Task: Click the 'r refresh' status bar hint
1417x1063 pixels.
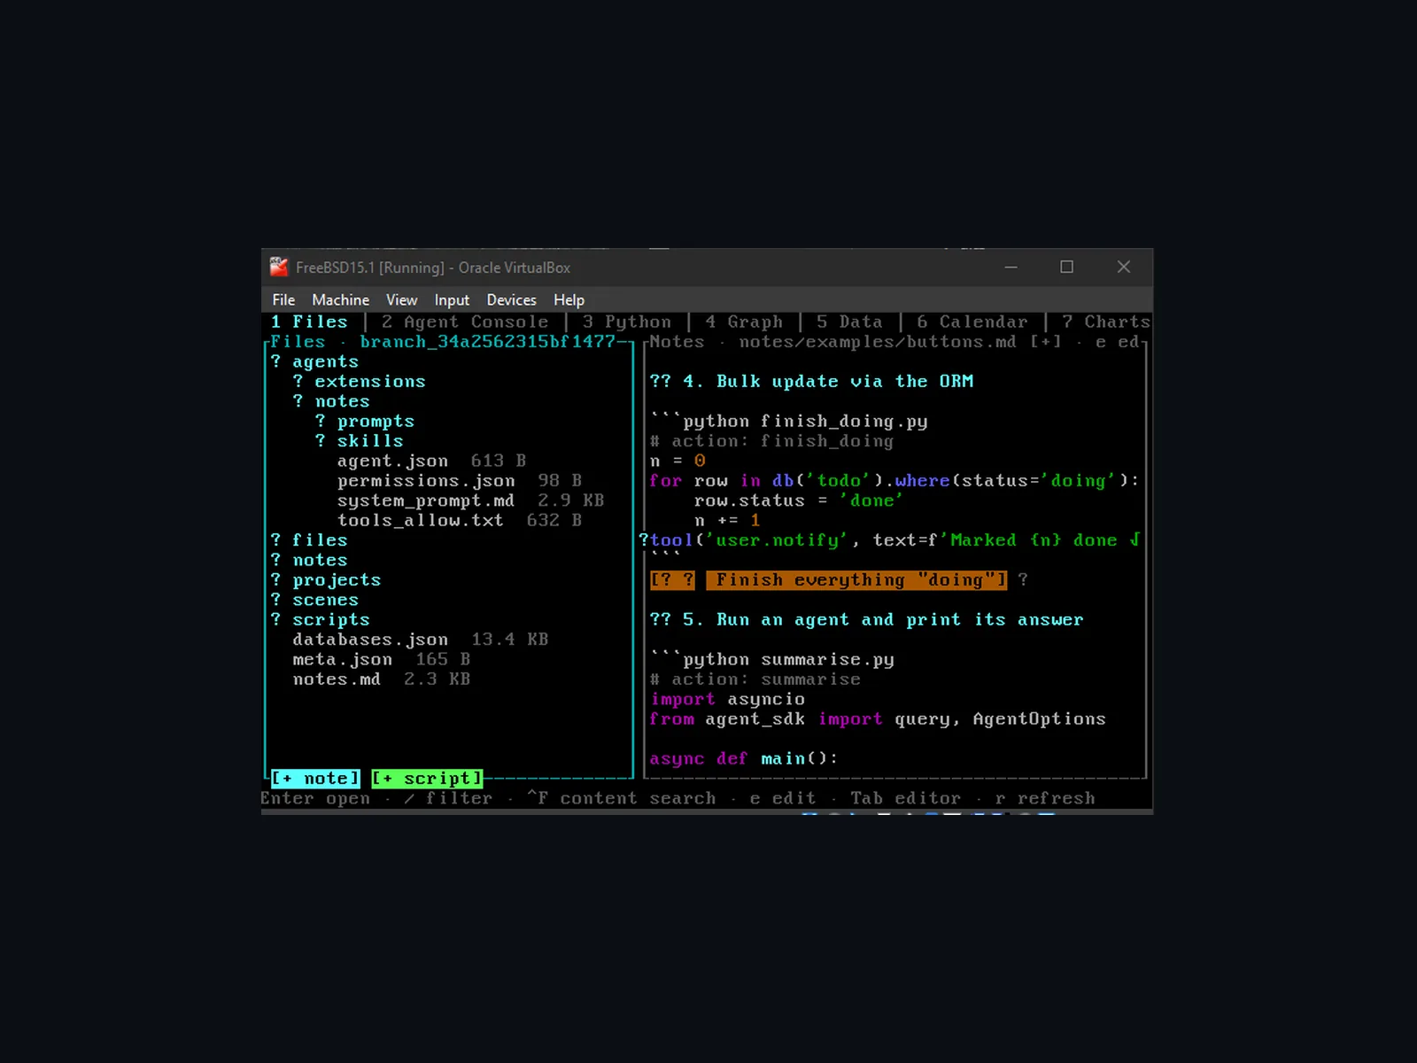Action: [x=1045, y=798]
